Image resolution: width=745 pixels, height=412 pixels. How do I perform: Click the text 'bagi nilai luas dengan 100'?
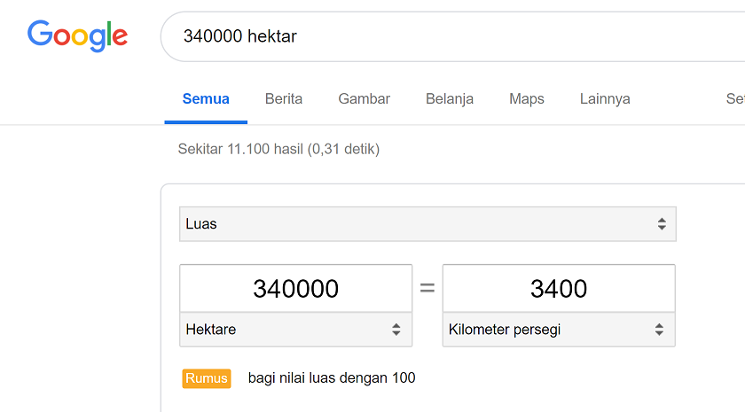tap(332, 378)
